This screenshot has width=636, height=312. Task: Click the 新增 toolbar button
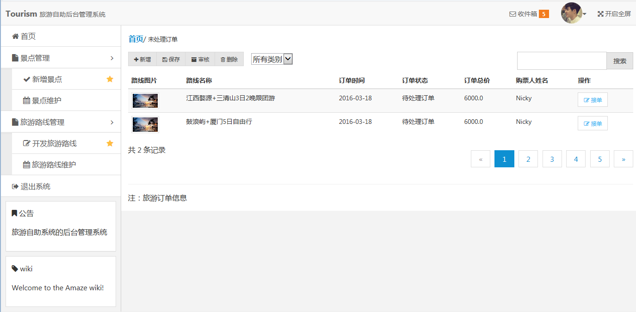tap(142, 59)
